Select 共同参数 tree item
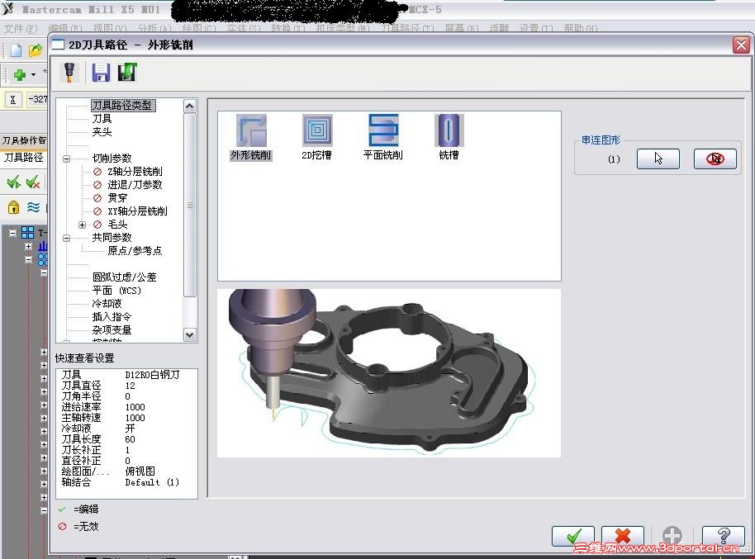 (x=112, y=237)
